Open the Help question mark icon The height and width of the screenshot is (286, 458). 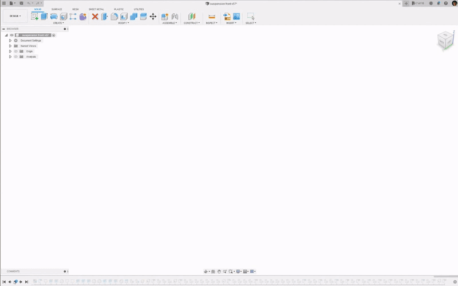coord(446,3)
